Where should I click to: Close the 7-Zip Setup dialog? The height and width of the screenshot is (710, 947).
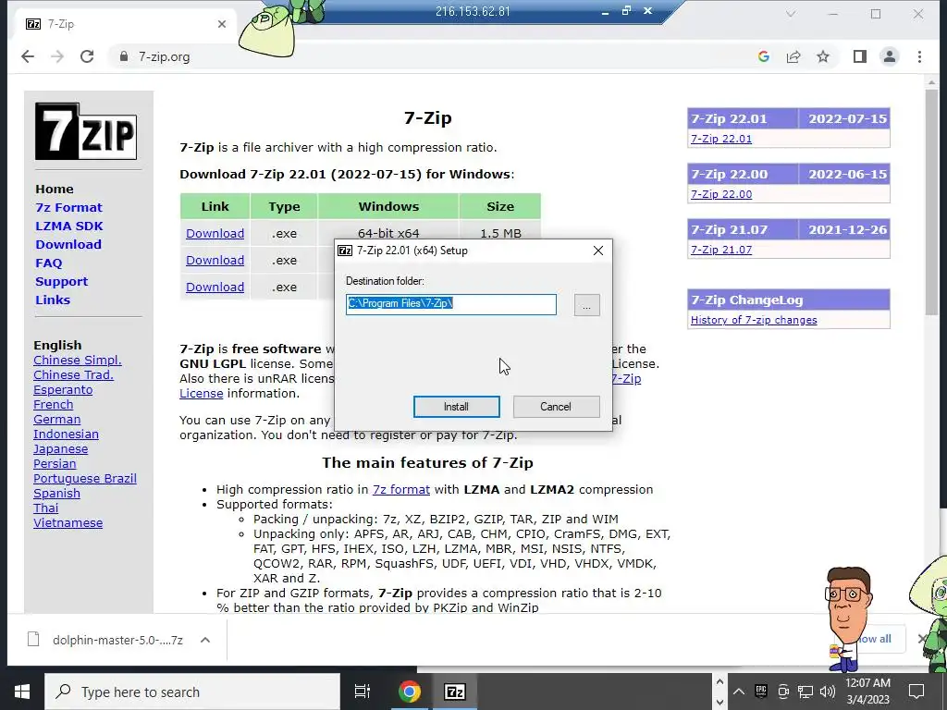coord(598,251)
